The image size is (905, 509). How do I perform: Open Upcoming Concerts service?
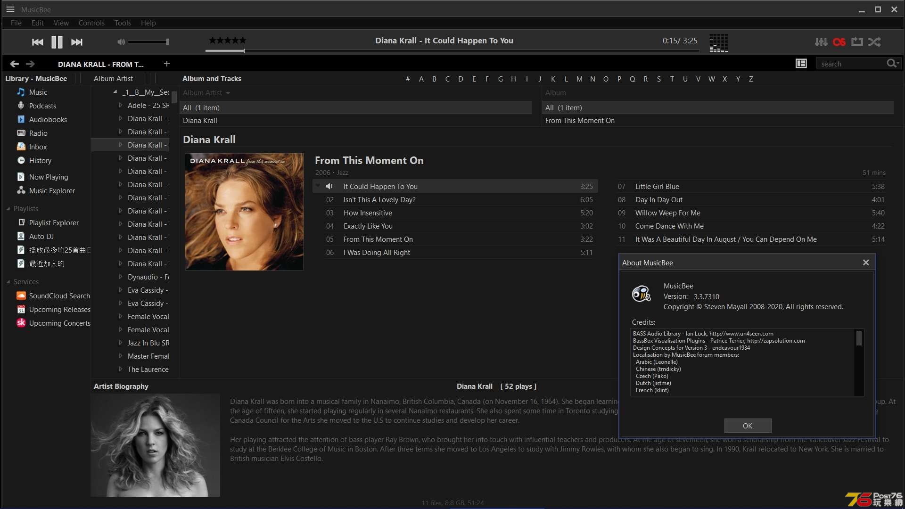pyautogui.click(x=59, y=323)
